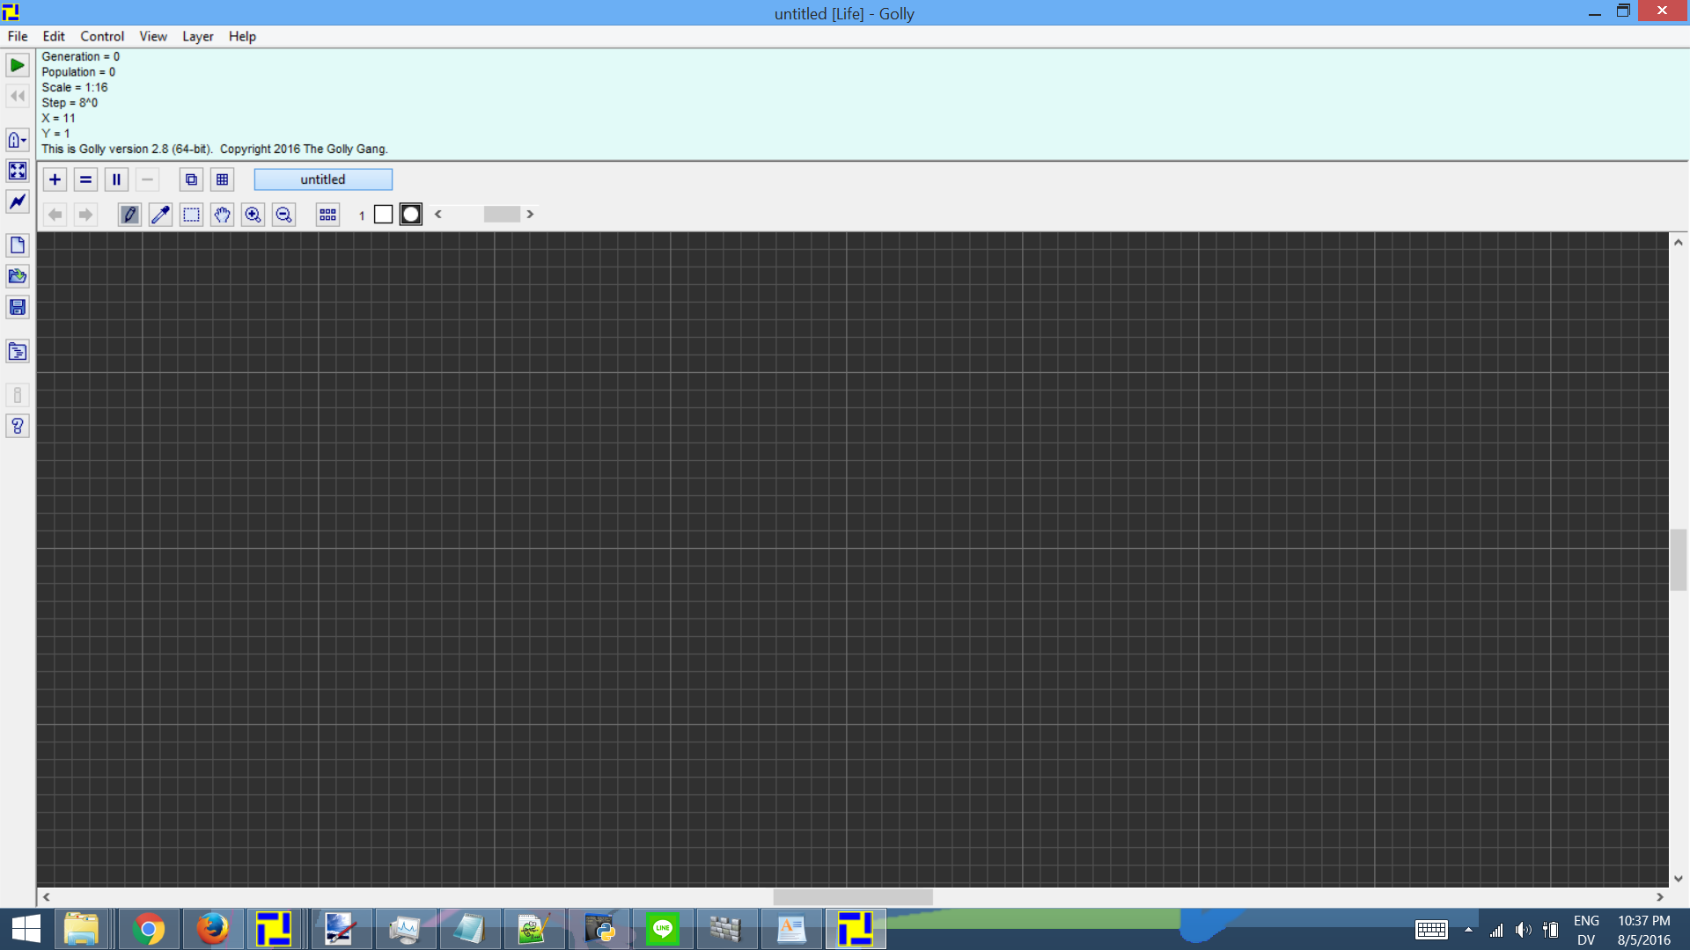1690x950 pixels.
Task: Toggle show all states icon
Action: click(x=327, y=215)
